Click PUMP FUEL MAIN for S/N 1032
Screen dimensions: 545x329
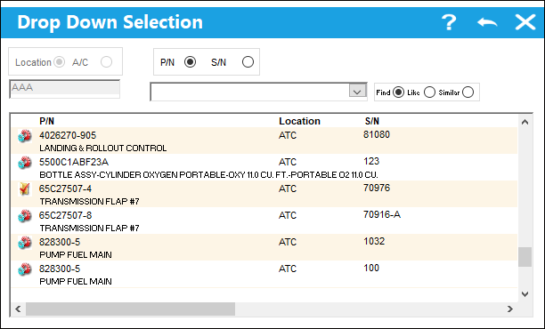(76, 255)
